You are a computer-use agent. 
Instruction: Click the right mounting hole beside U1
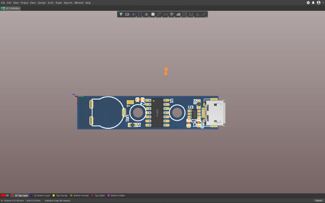(x=177, y=113)
